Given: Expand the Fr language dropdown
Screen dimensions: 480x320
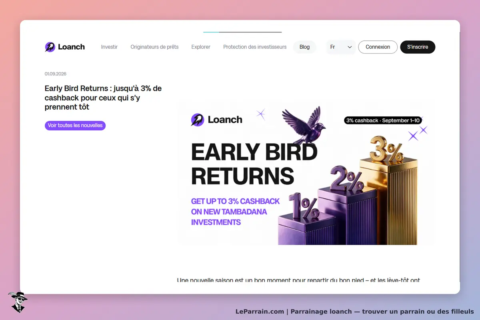Looking at the screenshot, I should click(x=341, y=47).
